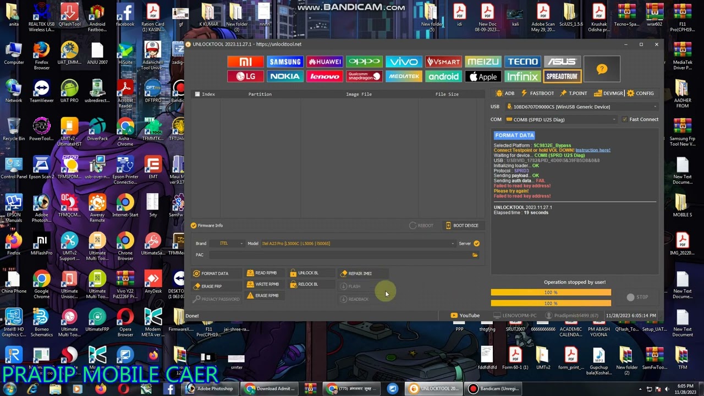This screenshot has height=396, width=704.
Task: Switch to the Vivo brand tab
Action: (404, 62)
